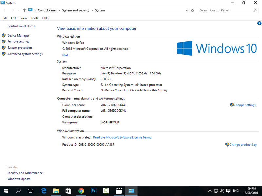Click Change product key link

tap(243, 145)
